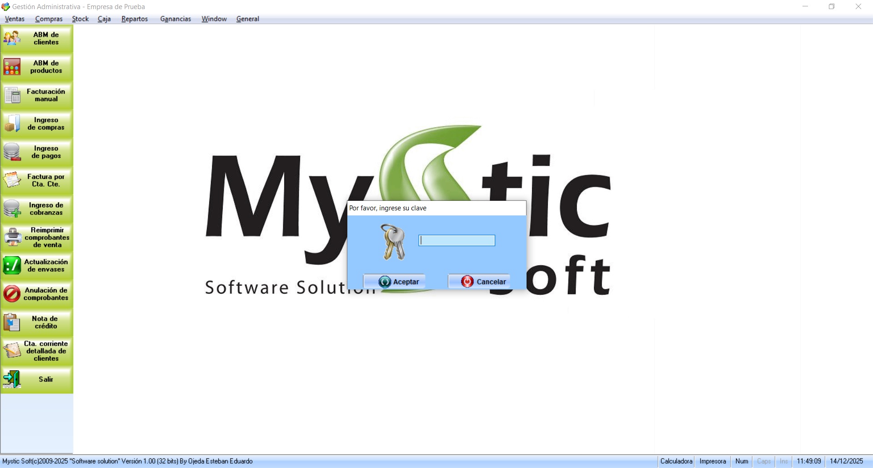
Task: Open the Repartos menu
Action: coord(135,19)
